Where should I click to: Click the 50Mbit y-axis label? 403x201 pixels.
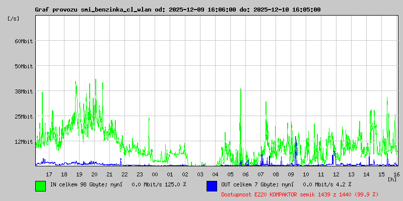pos(24,66)
